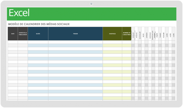183x108 pixels.
Task: Select the first empty cell under DATE
Action: tap(13, 42)
